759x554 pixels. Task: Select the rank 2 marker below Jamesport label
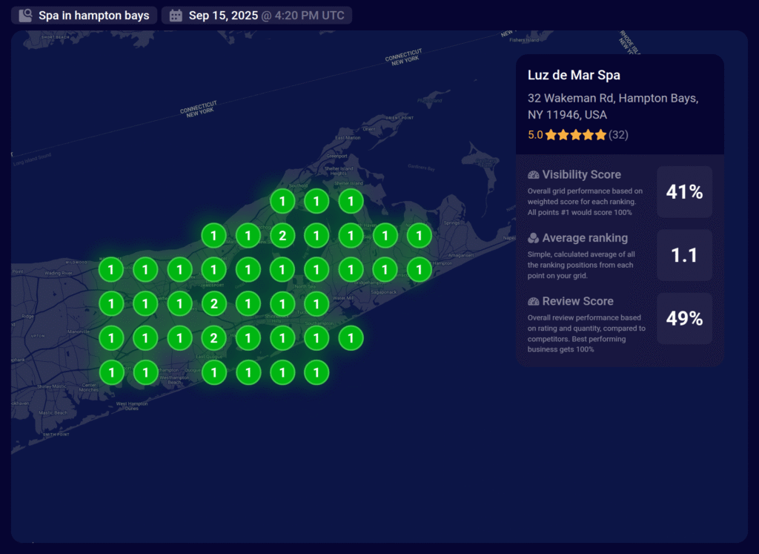[x=214, y=303]
